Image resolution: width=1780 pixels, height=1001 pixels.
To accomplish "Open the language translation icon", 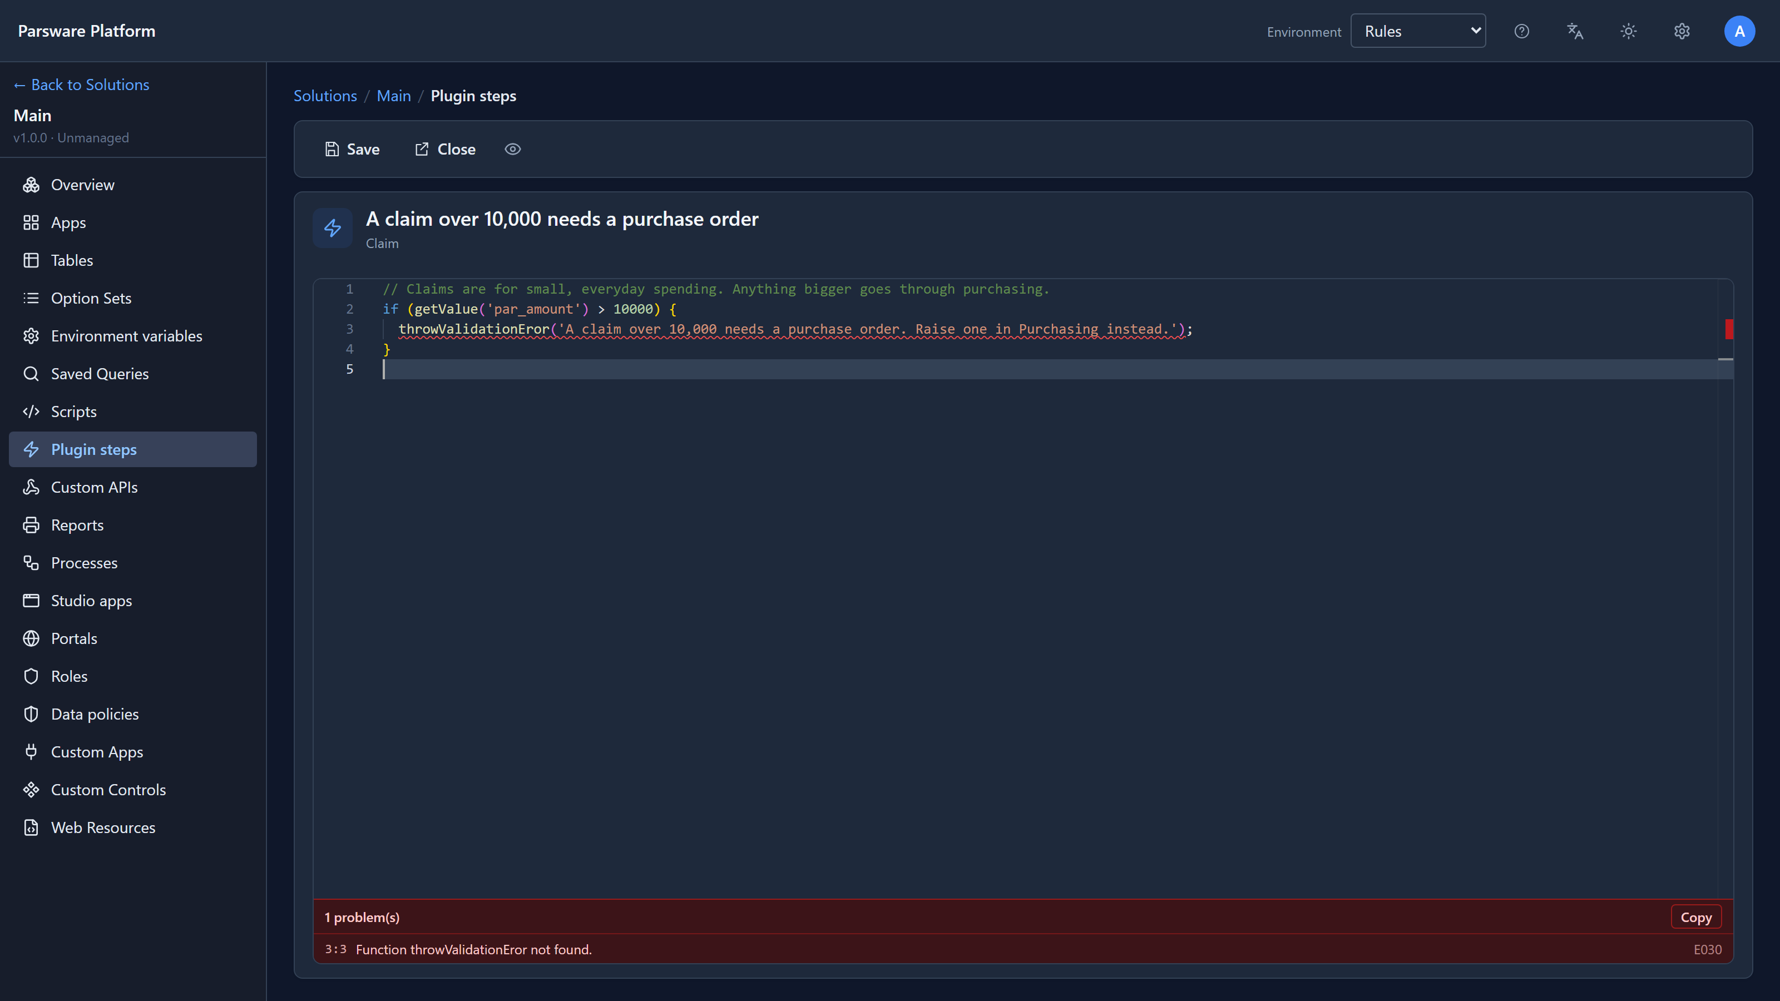I will 1575,31.
